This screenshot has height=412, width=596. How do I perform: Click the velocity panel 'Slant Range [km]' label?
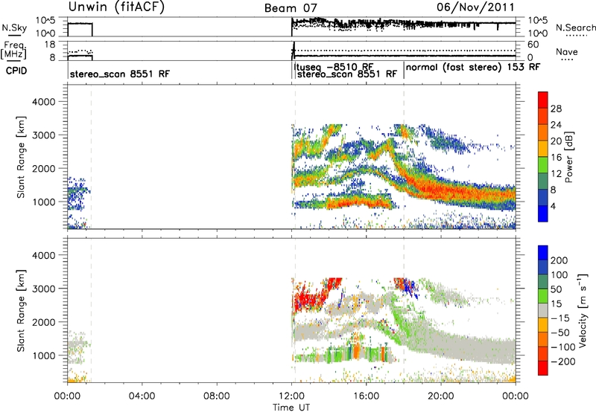point(21,311)
